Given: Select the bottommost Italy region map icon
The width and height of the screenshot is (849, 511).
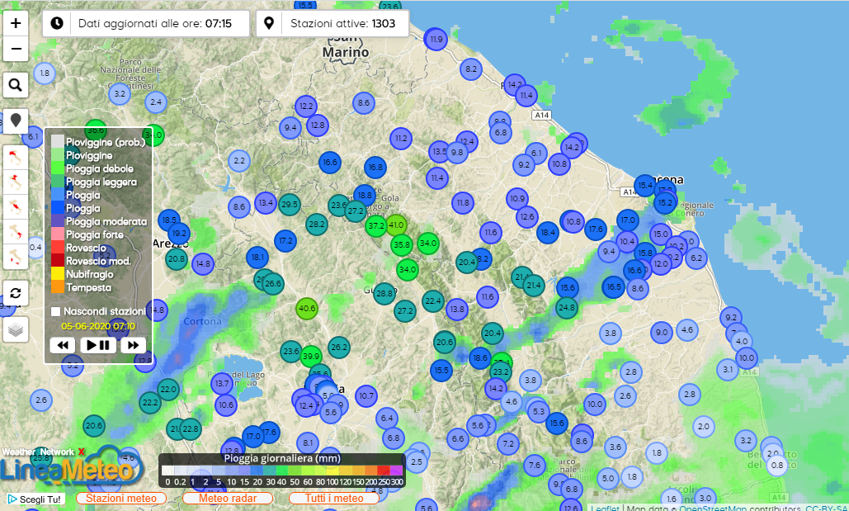Looking at the screenshot, I should [x=16, y=257].
